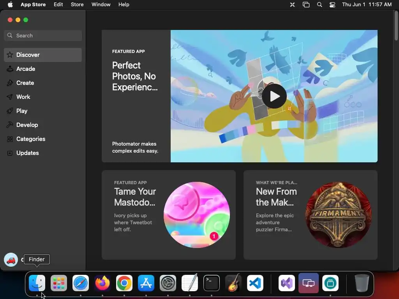399x299 pixels.
Task: Click the App Store search field
Action: click(43, 35)
